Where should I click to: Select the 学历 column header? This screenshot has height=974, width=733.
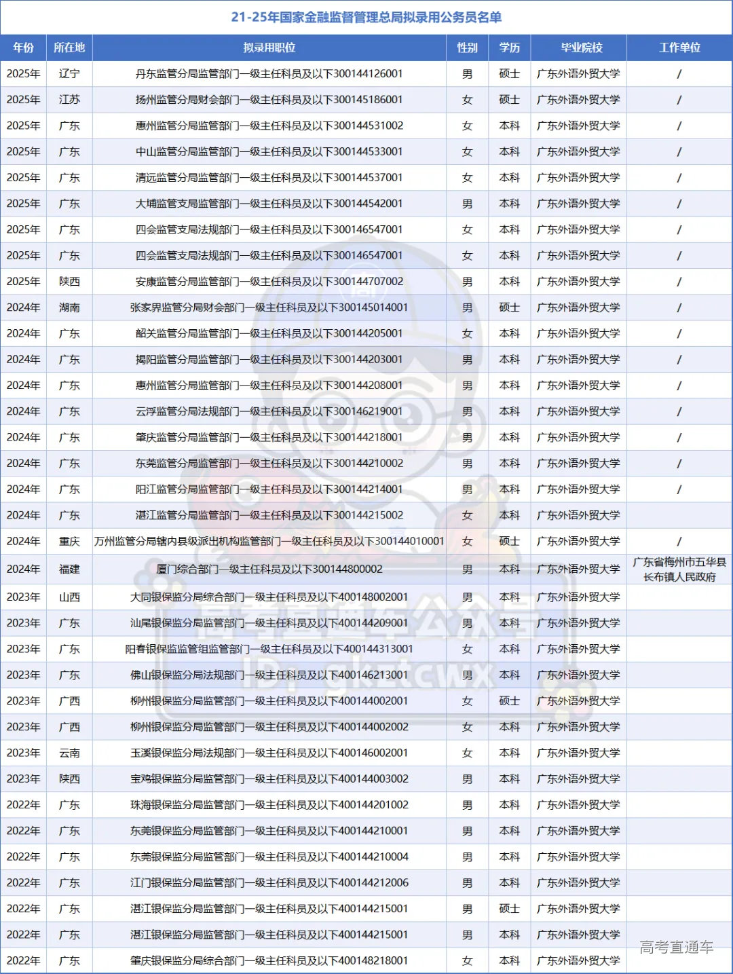click(509, 48)
